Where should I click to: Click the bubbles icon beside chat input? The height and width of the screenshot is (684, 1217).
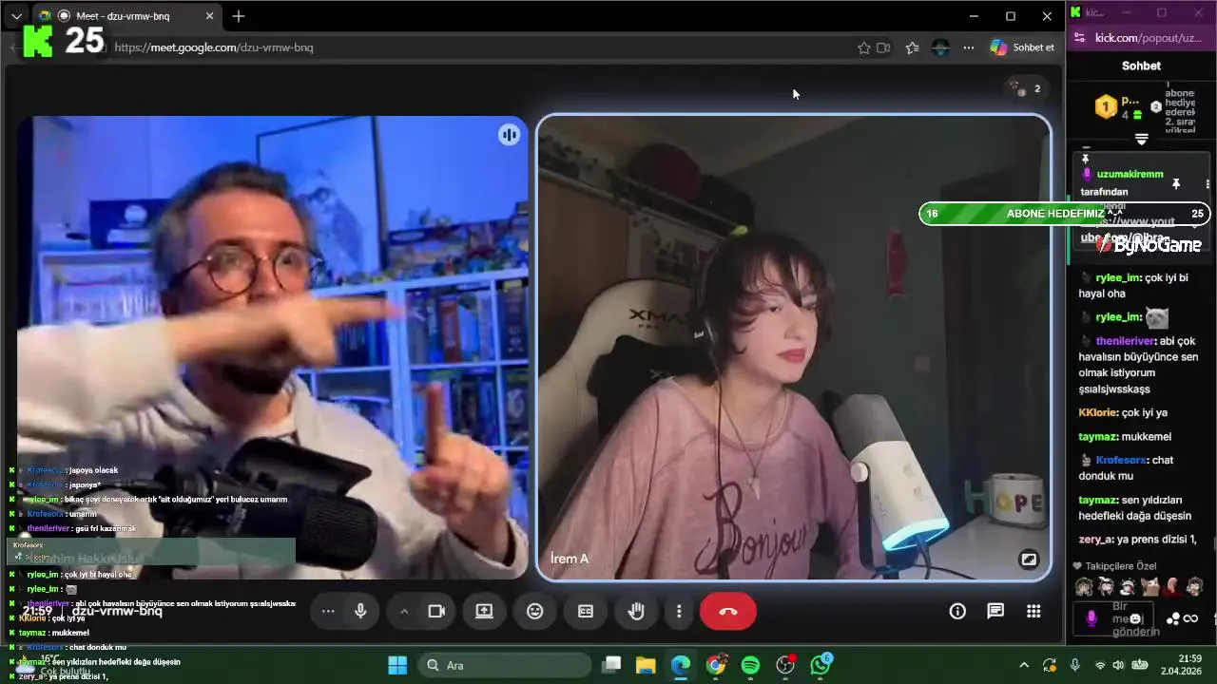(1173, 618)
